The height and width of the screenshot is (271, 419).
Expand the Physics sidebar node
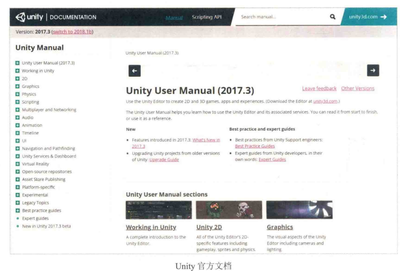coord(17,94)
